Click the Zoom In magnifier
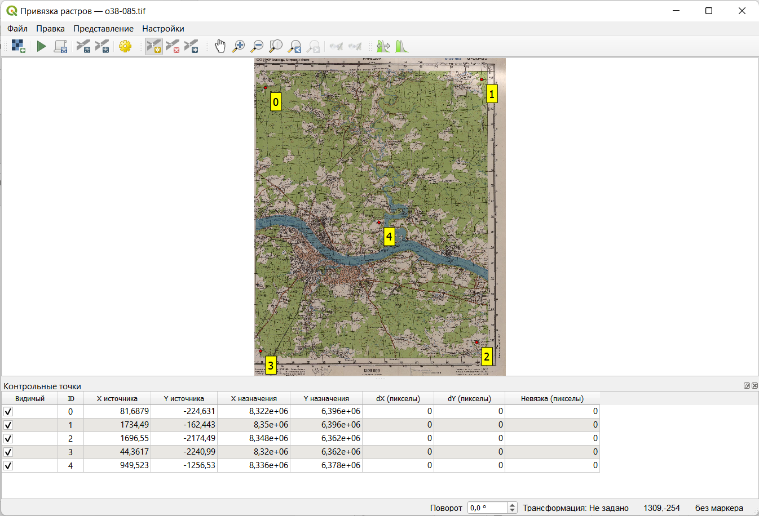Viewport: 759px width, 516px height. [239, 46]
